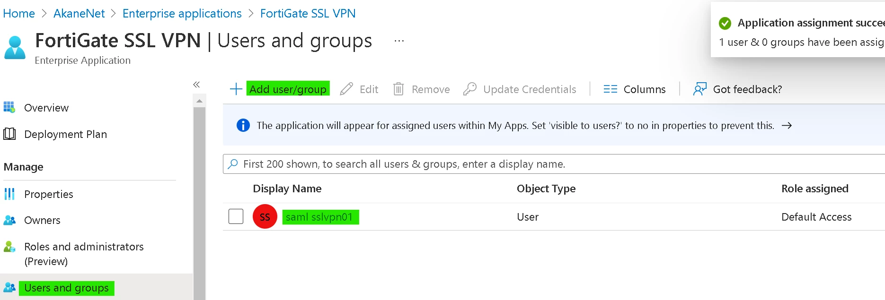The height and width of the screenshot is (300, 885).
Task: Go to Enterprise applications breadcrumb
Action: click(x=182, y=13)
